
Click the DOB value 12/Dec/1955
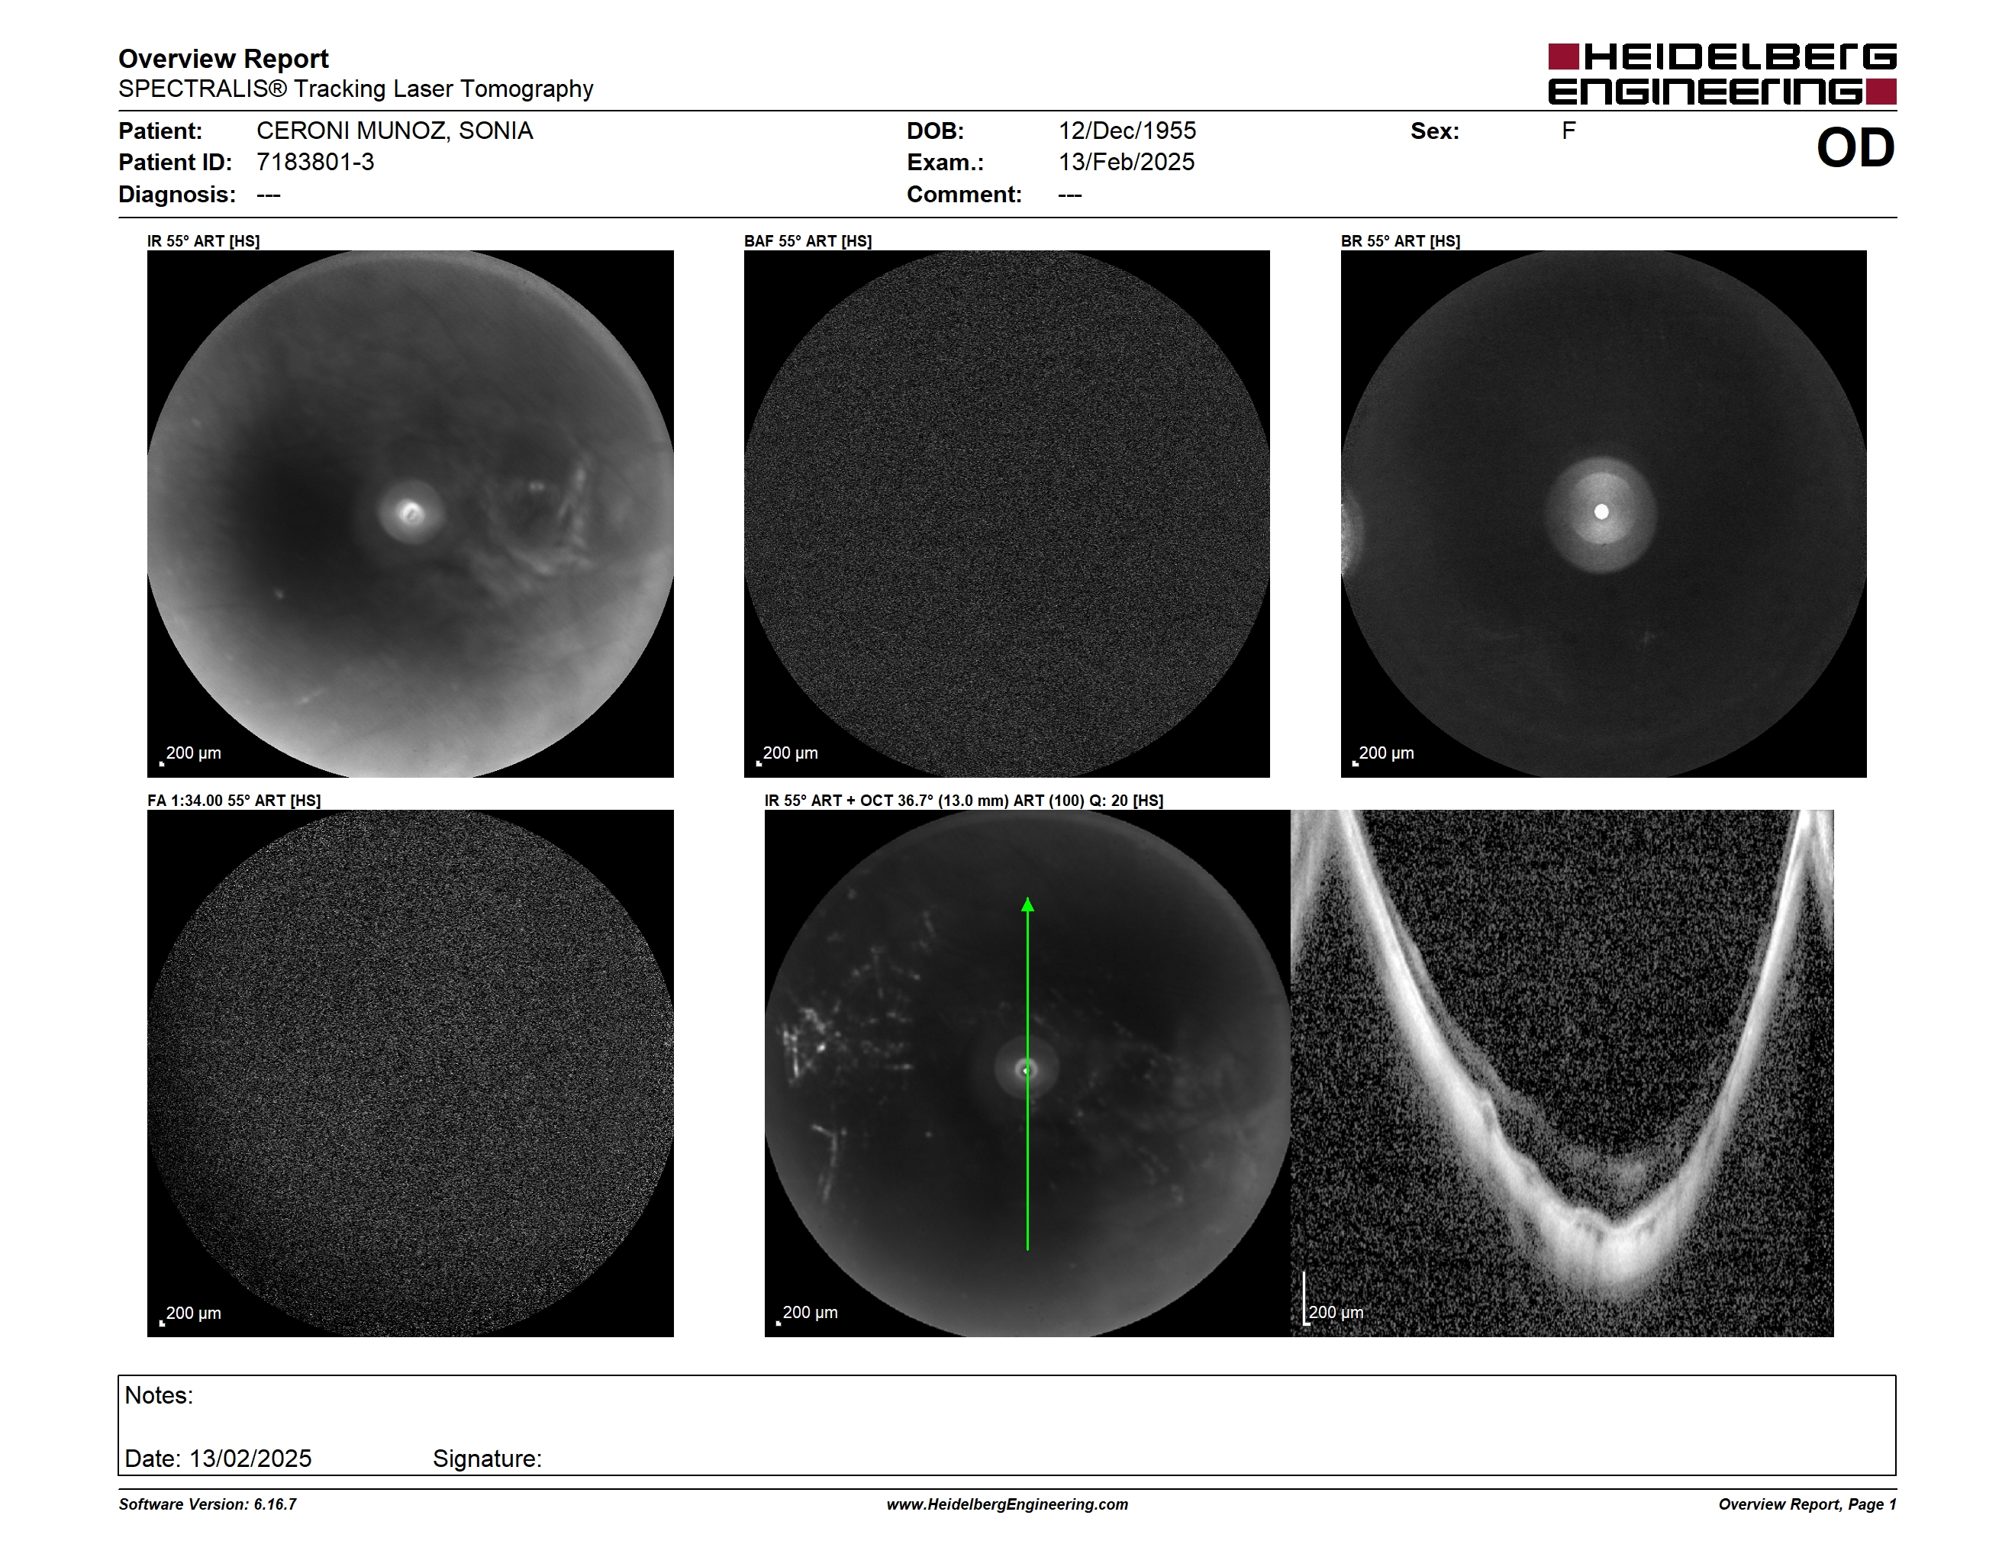click(1127, 131)
